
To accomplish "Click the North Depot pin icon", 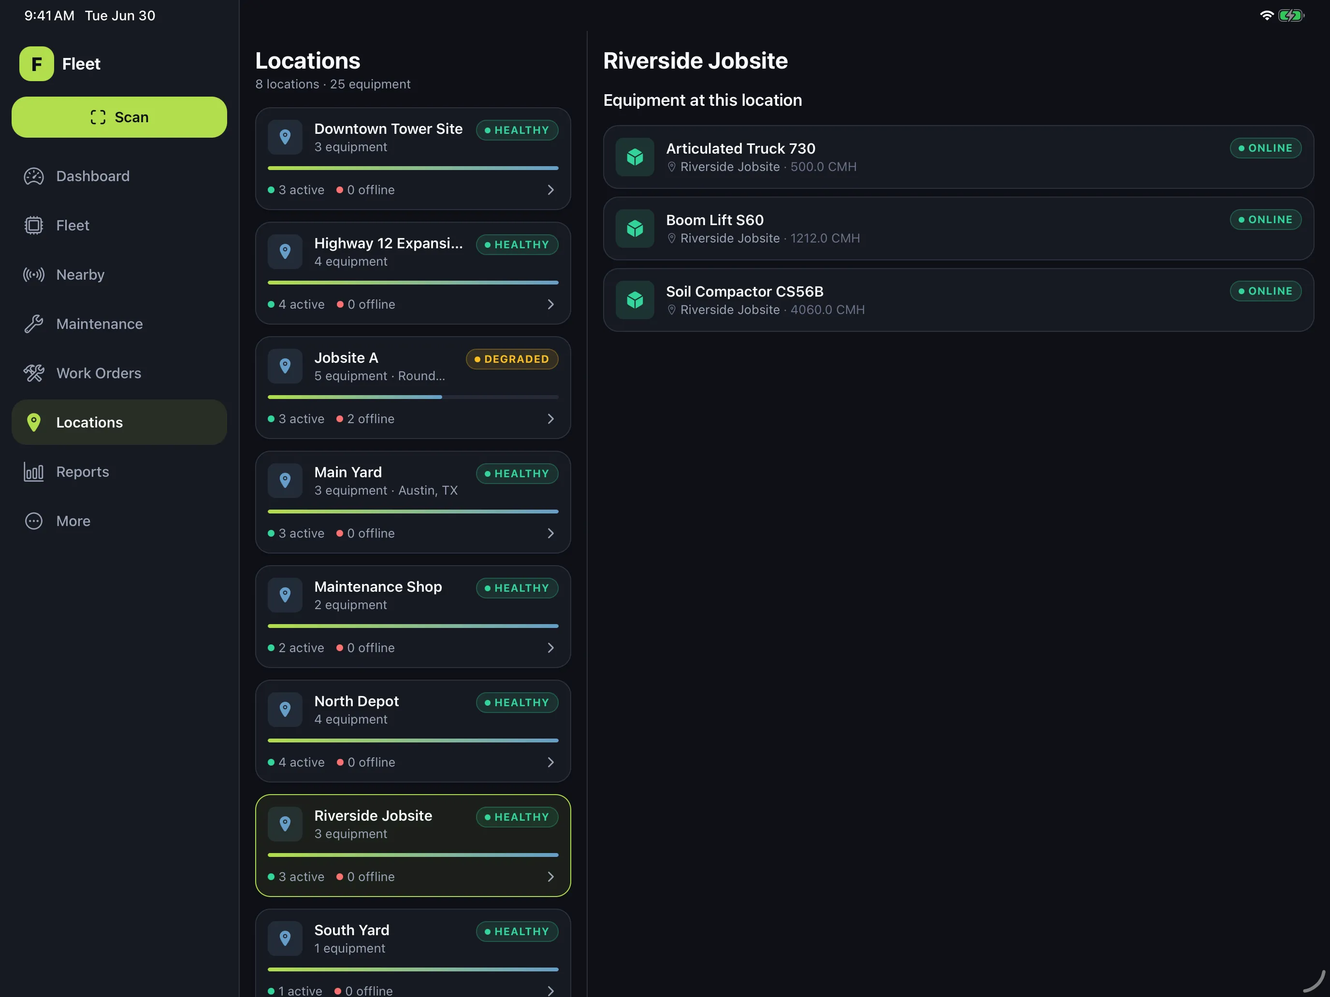I will tap(285, 710).
